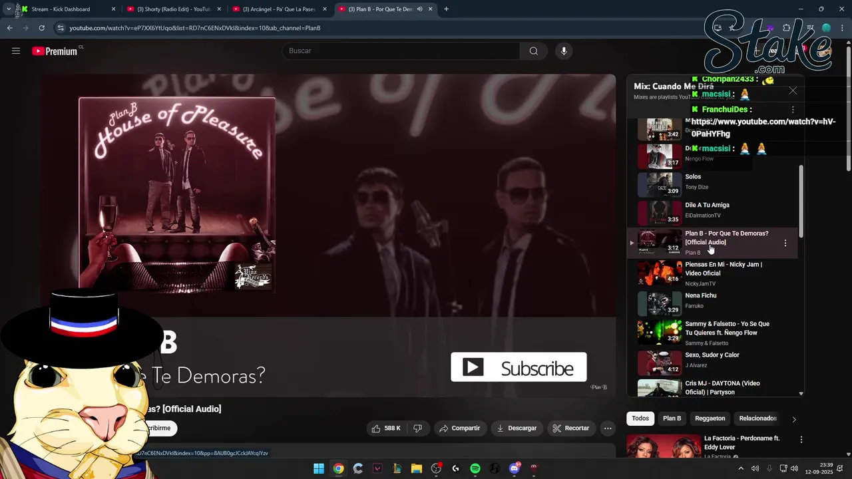852x479 pixels.
Task: Open Windows Start menu
Action: (x=319, y=468)
